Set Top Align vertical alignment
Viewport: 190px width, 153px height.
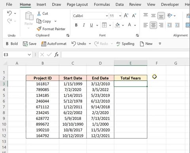click(146, 15)
